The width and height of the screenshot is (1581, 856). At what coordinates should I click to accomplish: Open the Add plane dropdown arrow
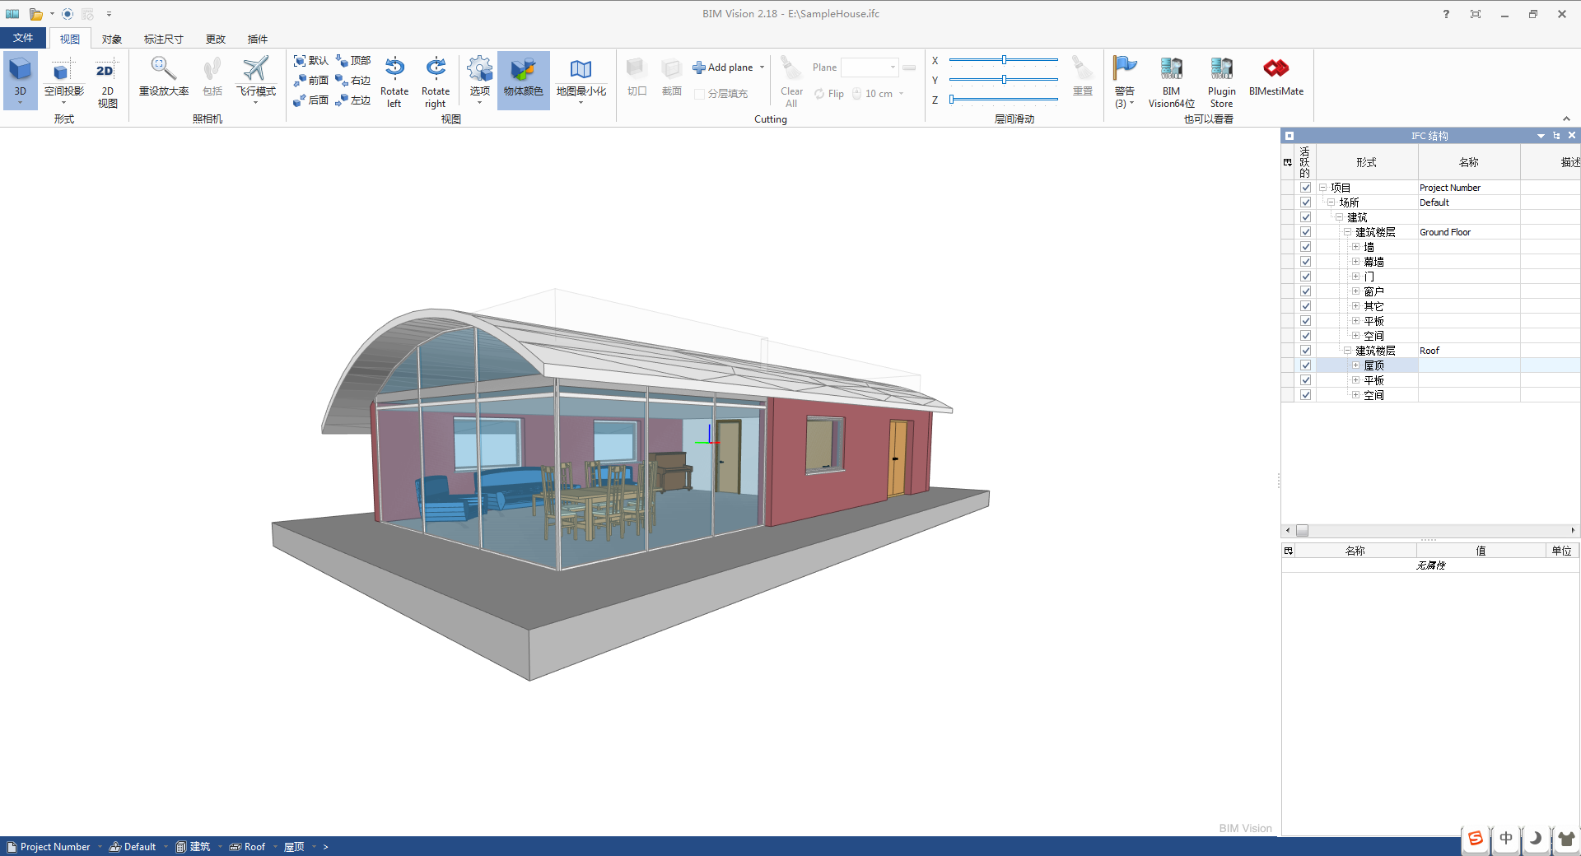click(x=762, y=67)
